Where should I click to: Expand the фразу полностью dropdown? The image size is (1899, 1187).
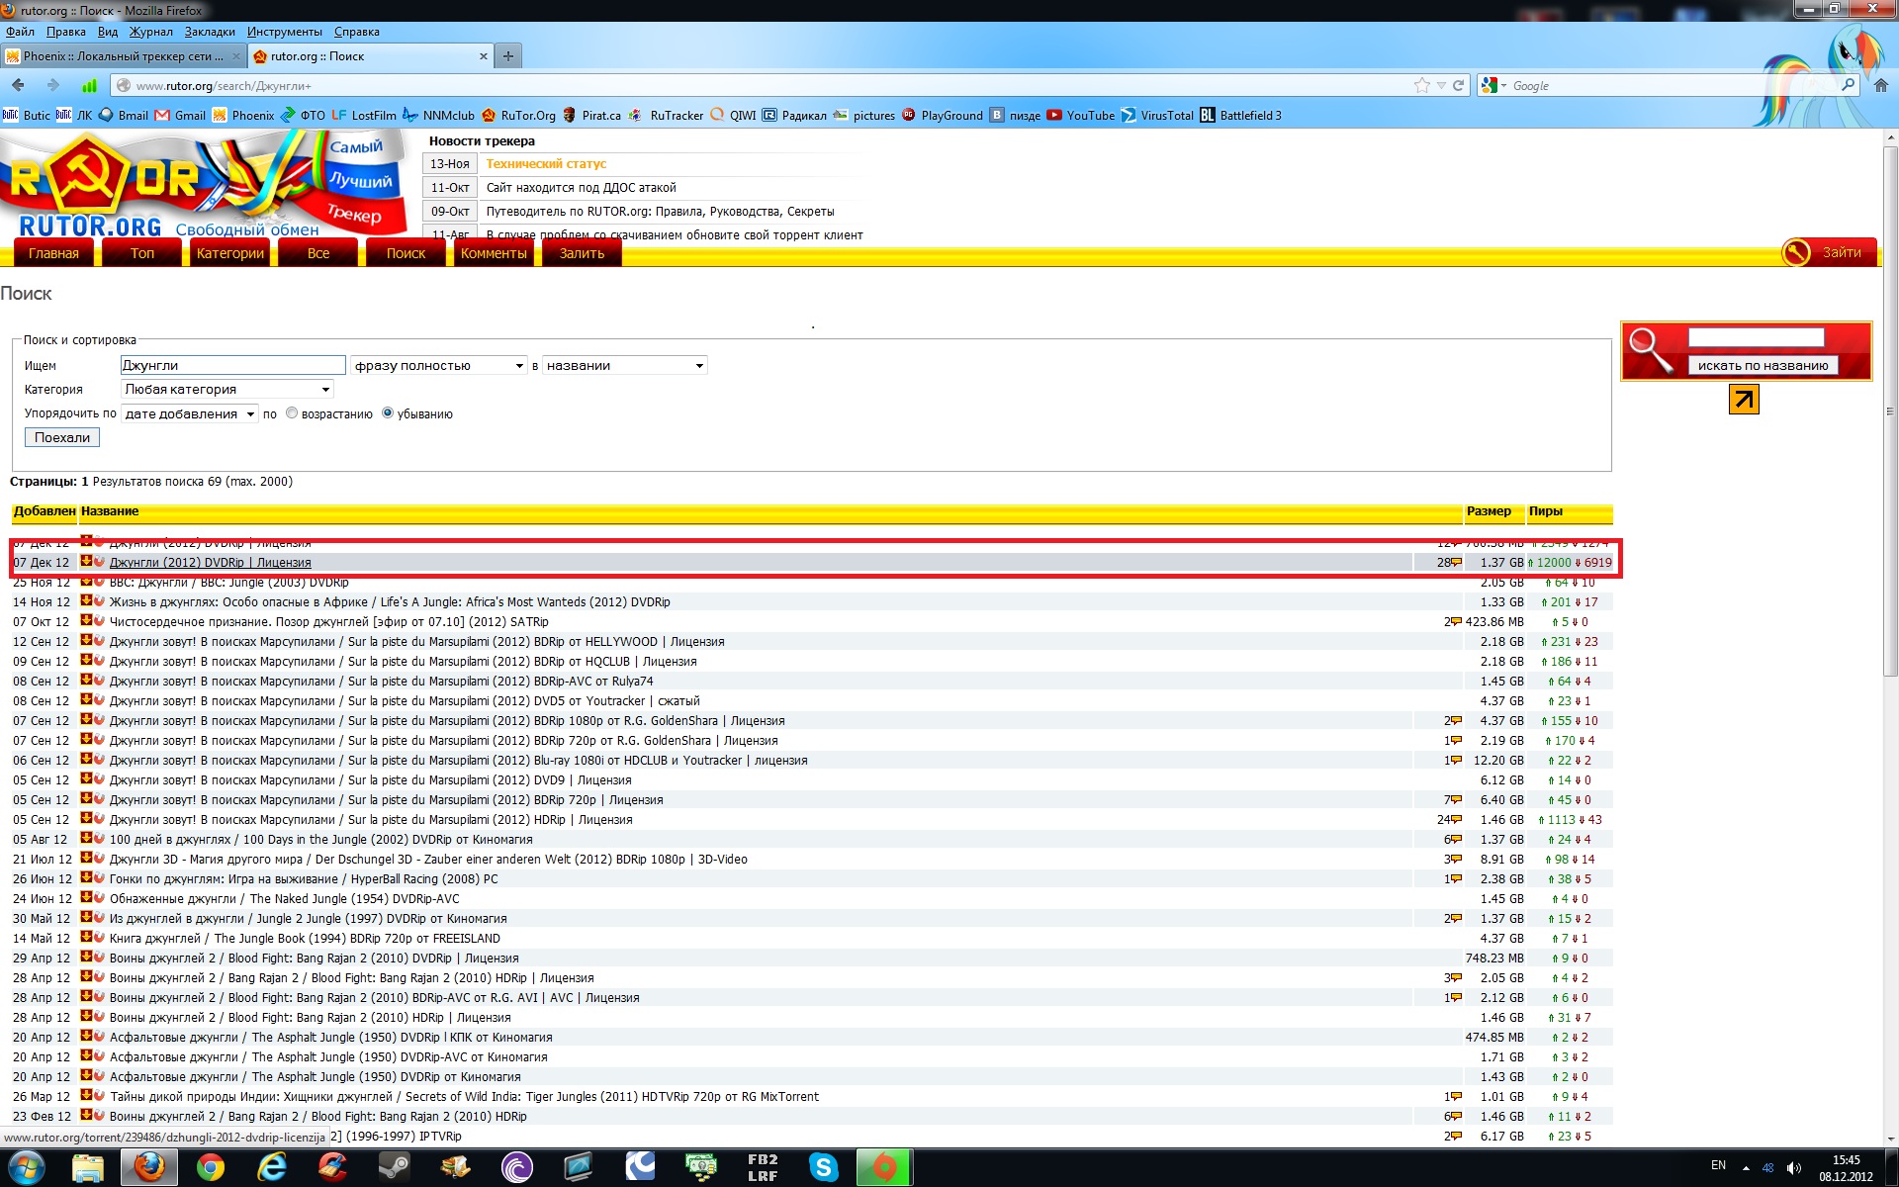[438, 366]
